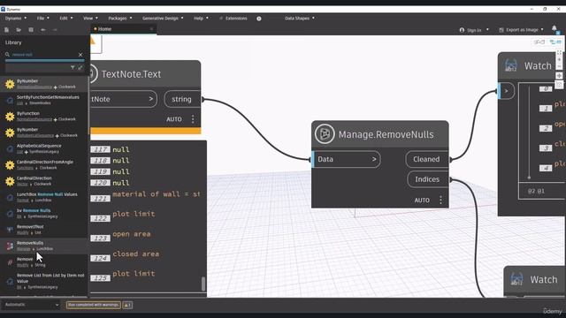Open TextNote.Text node options three dots
Image resolution: width=566 pixels, height=318 pixels.
(193, 119)
